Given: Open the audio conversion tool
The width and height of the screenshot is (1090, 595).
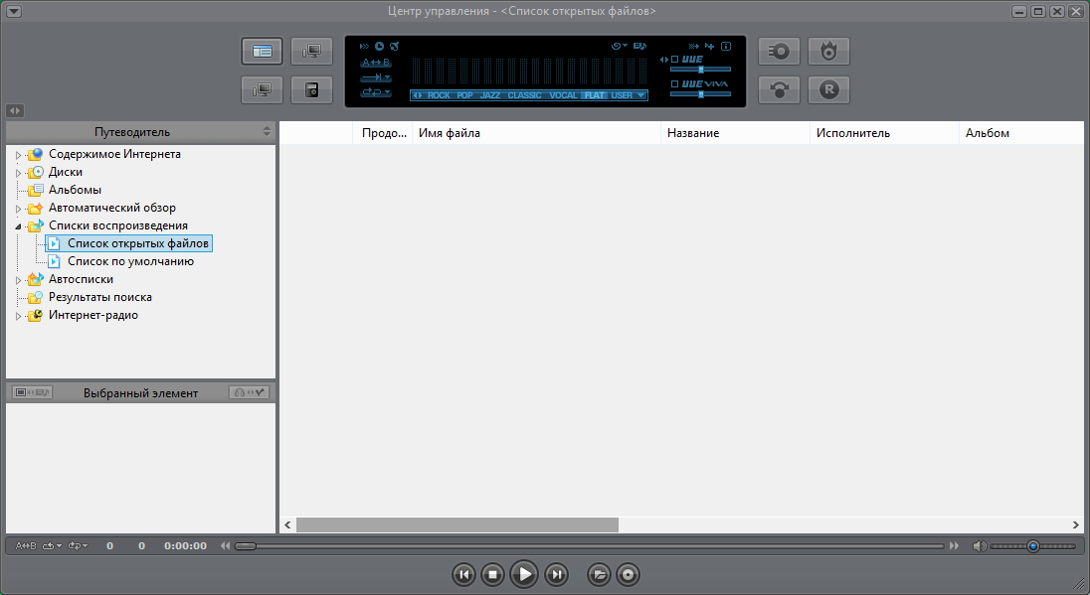Looking at the screenshot, I should click(779, 90).
